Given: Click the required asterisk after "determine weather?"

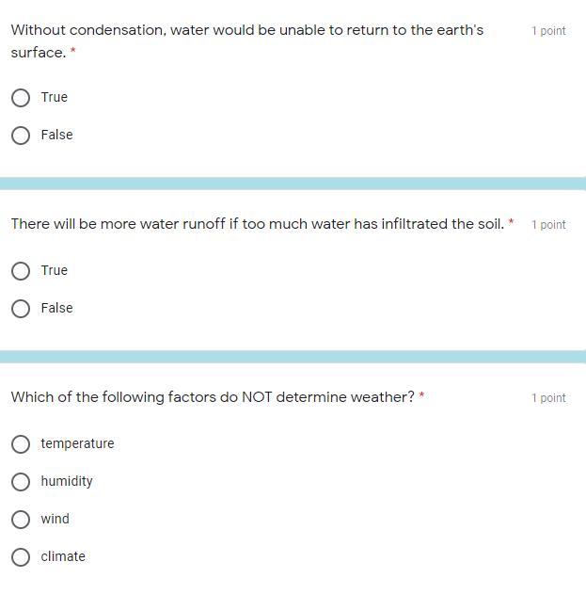Looking at the screenshot, I should click(x=421, y=396).
